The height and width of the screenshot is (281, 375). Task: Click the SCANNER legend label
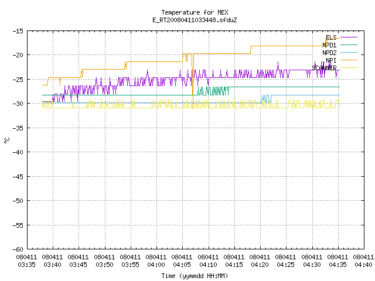(x=324, y=68)
